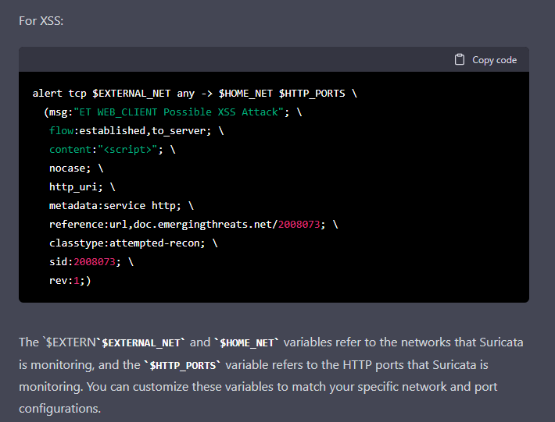Screen dimensions: 555x422
Task: Click the 'metadata:service http;' code line
Action: click(x=121, y=205)
